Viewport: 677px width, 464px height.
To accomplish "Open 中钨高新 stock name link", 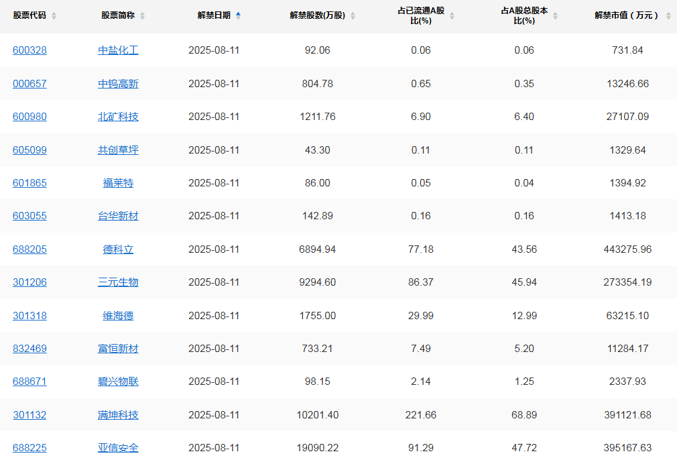I will pyautogui.click(x=118, y=84).
